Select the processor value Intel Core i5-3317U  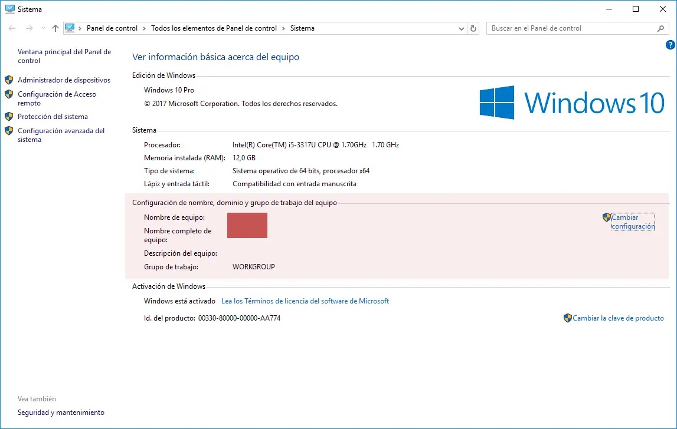[316, 145]
